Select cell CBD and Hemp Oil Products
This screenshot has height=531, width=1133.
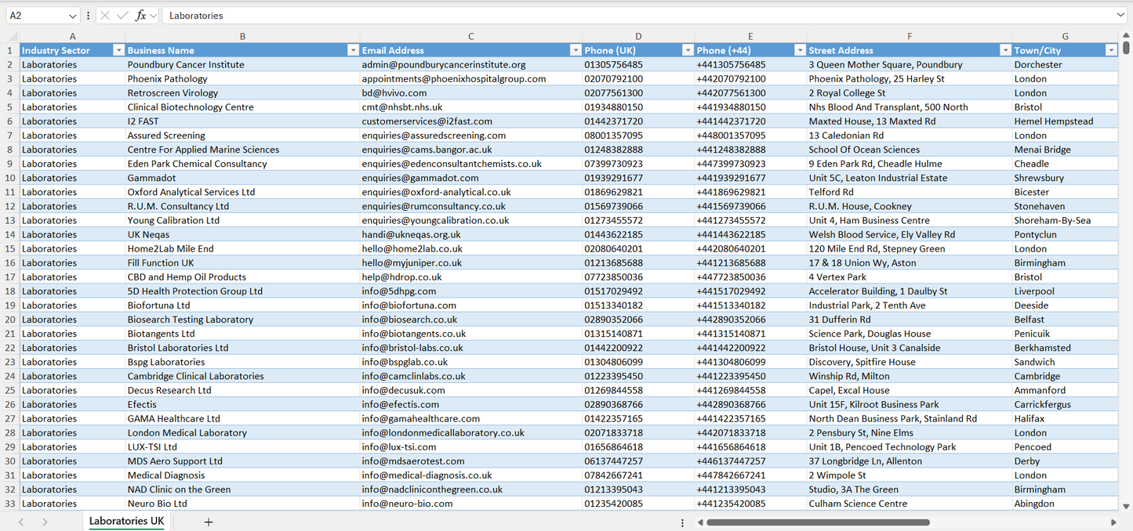[242, 277]
